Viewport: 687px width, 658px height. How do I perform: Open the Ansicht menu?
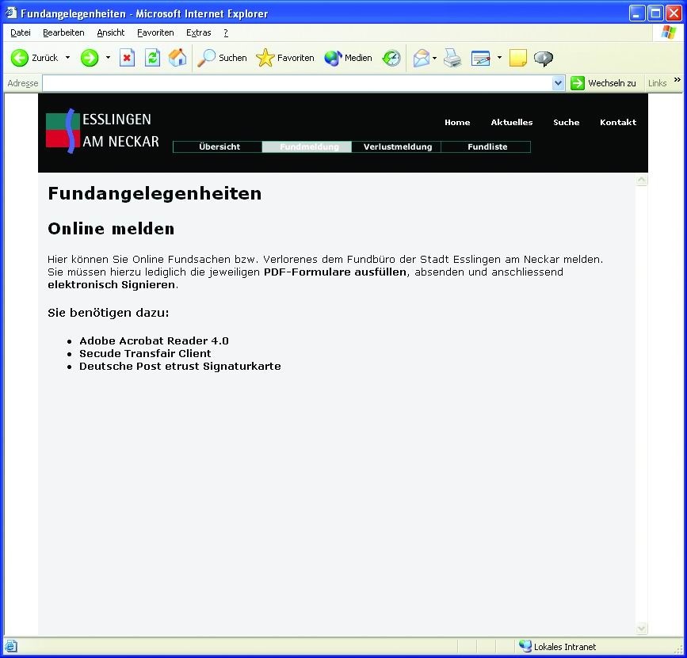(x=111, y=32)
